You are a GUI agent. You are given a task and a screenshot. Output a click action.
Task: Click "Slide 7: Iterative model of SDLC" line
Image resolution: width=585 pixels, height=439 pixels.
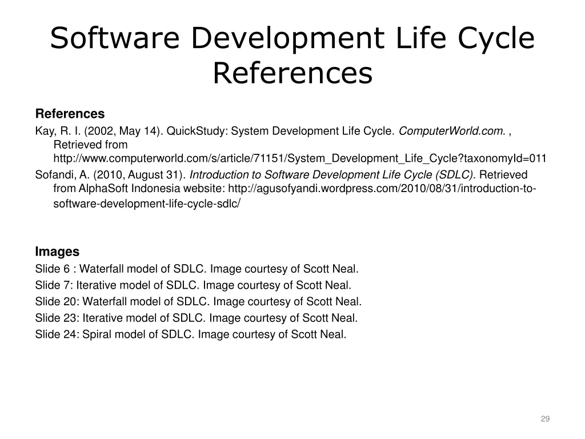[x=193, y=285]
